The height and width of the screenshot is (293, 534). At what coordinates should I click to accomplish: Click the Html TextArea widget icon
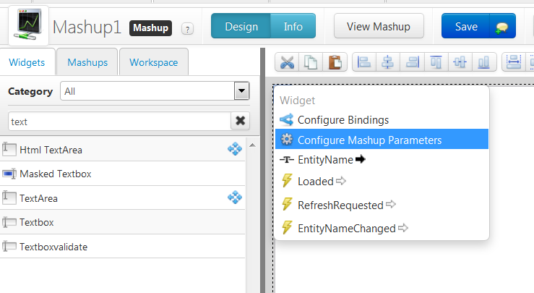tap(9, 150)
